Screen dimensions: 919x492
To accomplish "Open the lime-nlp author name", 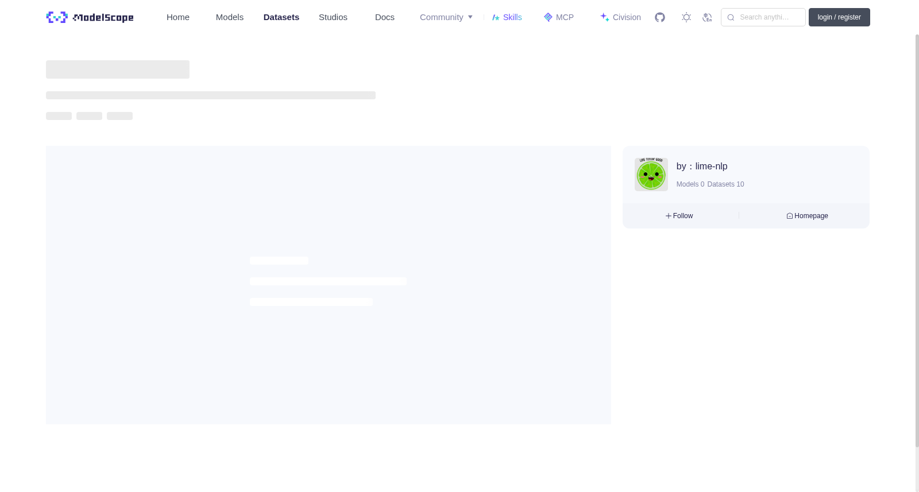I will [x=711, y=166].
